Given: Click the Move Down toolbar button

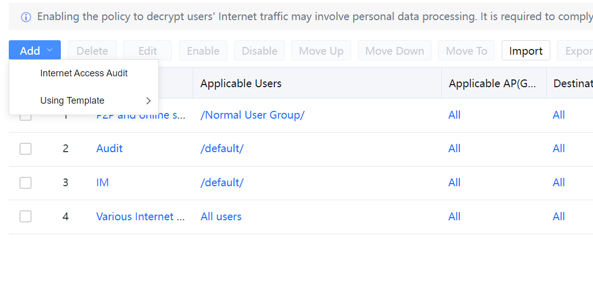Looking at the screenshot, I should [394, 51].
